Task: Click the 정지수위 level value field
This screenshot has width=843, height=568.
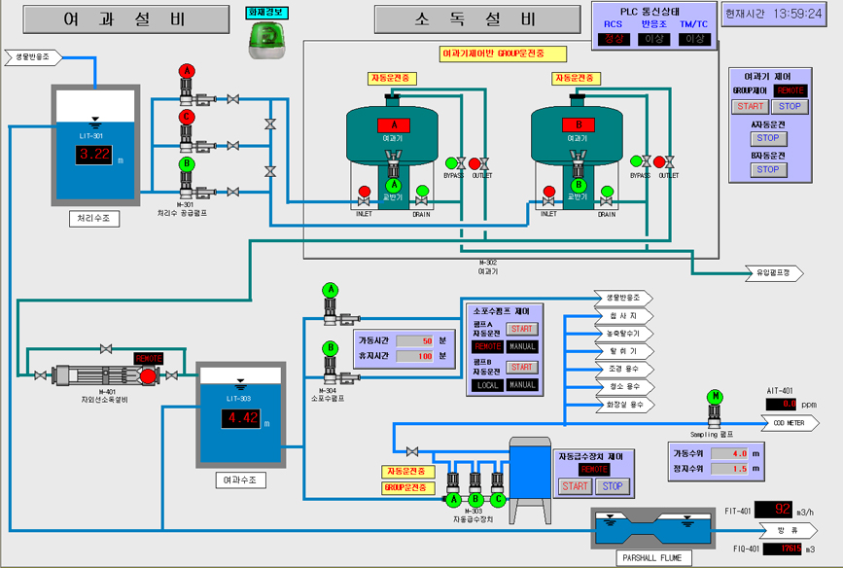Action: (x=732, y=469)
